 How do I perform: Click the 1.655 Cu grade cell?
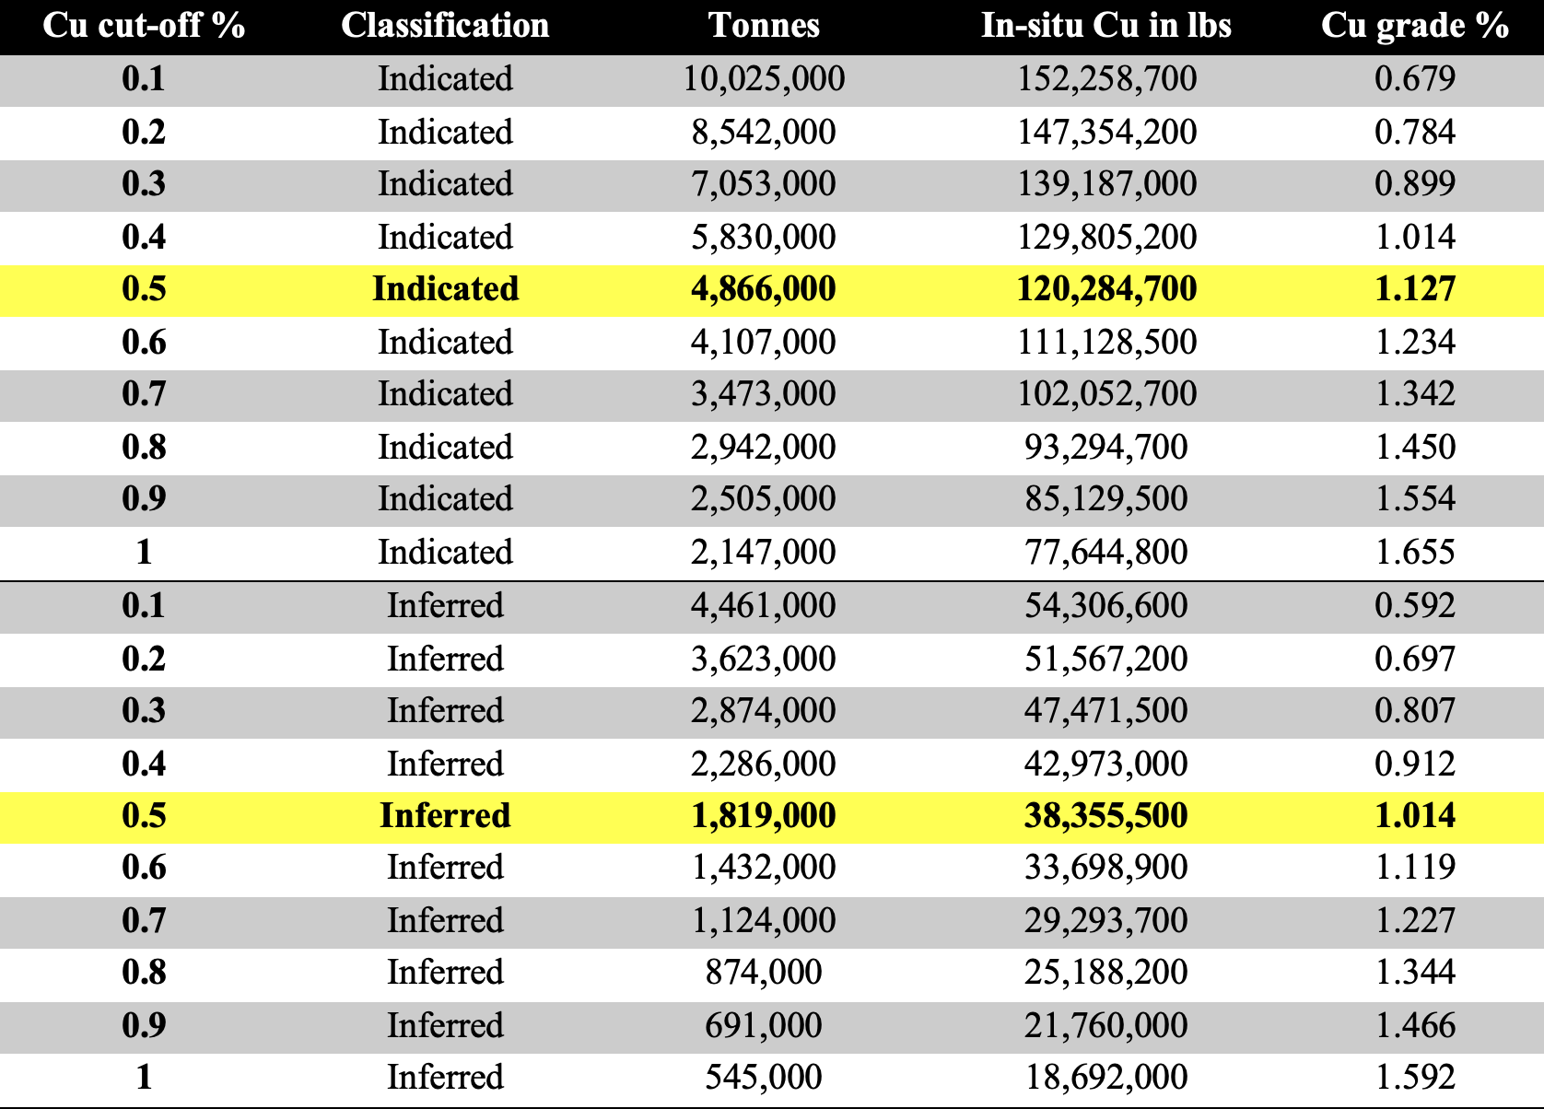tap(1415, 553)
